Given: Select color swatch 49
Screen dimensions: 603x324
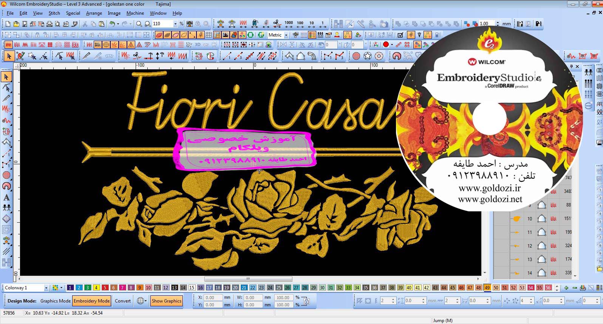Looking at the screenshot, I should [x=487, y=288].
